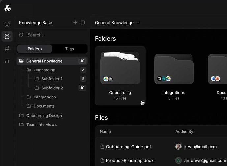The height and width of the screenshot is (166, 227).
Task: Click the Subfolder 2 folder icon
Action: click(37, 88)
